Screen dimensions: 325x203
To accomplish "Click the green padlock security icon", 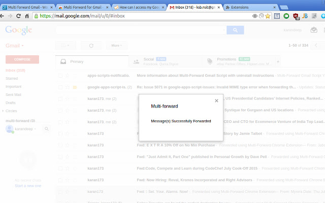I will pyautogui.click(x=36, y=16).
